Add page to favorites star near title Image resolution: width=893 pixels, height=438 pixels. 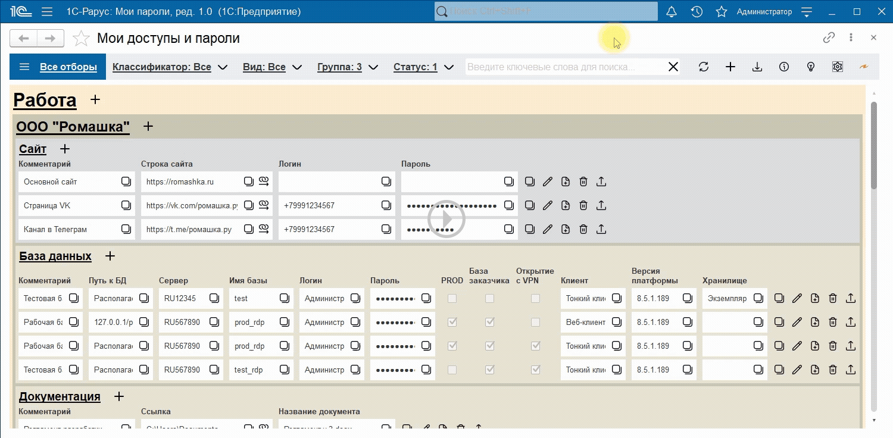81,39
